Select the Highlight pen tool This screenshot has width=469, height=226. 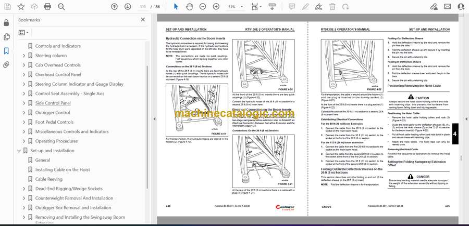pos(305,7)
